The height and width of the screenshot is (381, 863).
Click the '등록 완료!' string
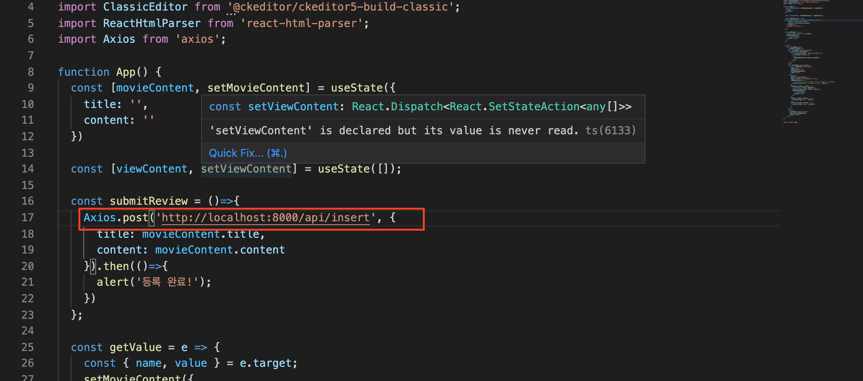point(167,282)
